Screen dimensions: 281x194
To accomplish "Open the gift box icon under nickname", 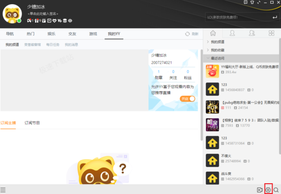I will pyautogui.click(x=37, y=21).
